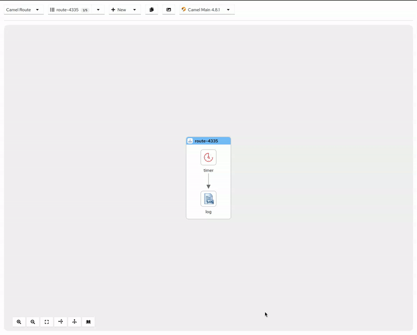The height and width of the screenshot is (335, 417).
Task: Zoom out of the canvas
Action: [33, 322]
